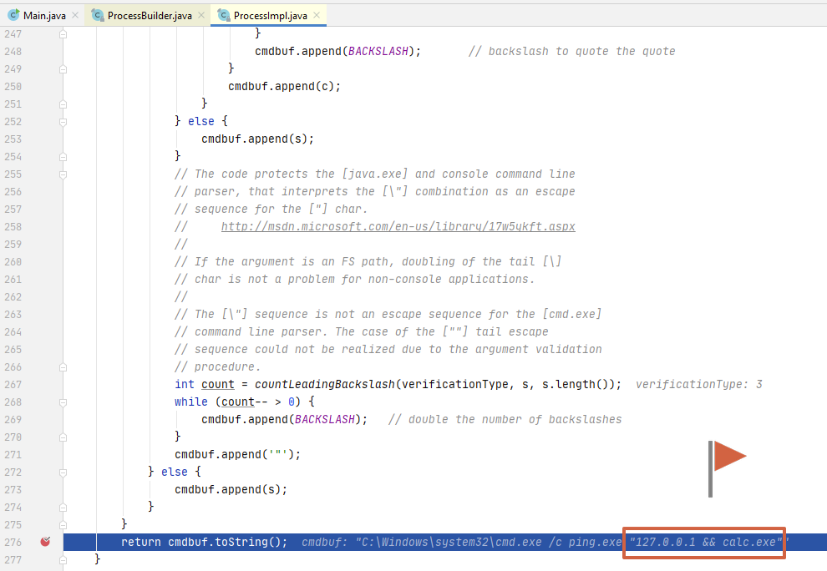
Task: Collapse the comment block at line 266
Action: click(x=62, y=366)
